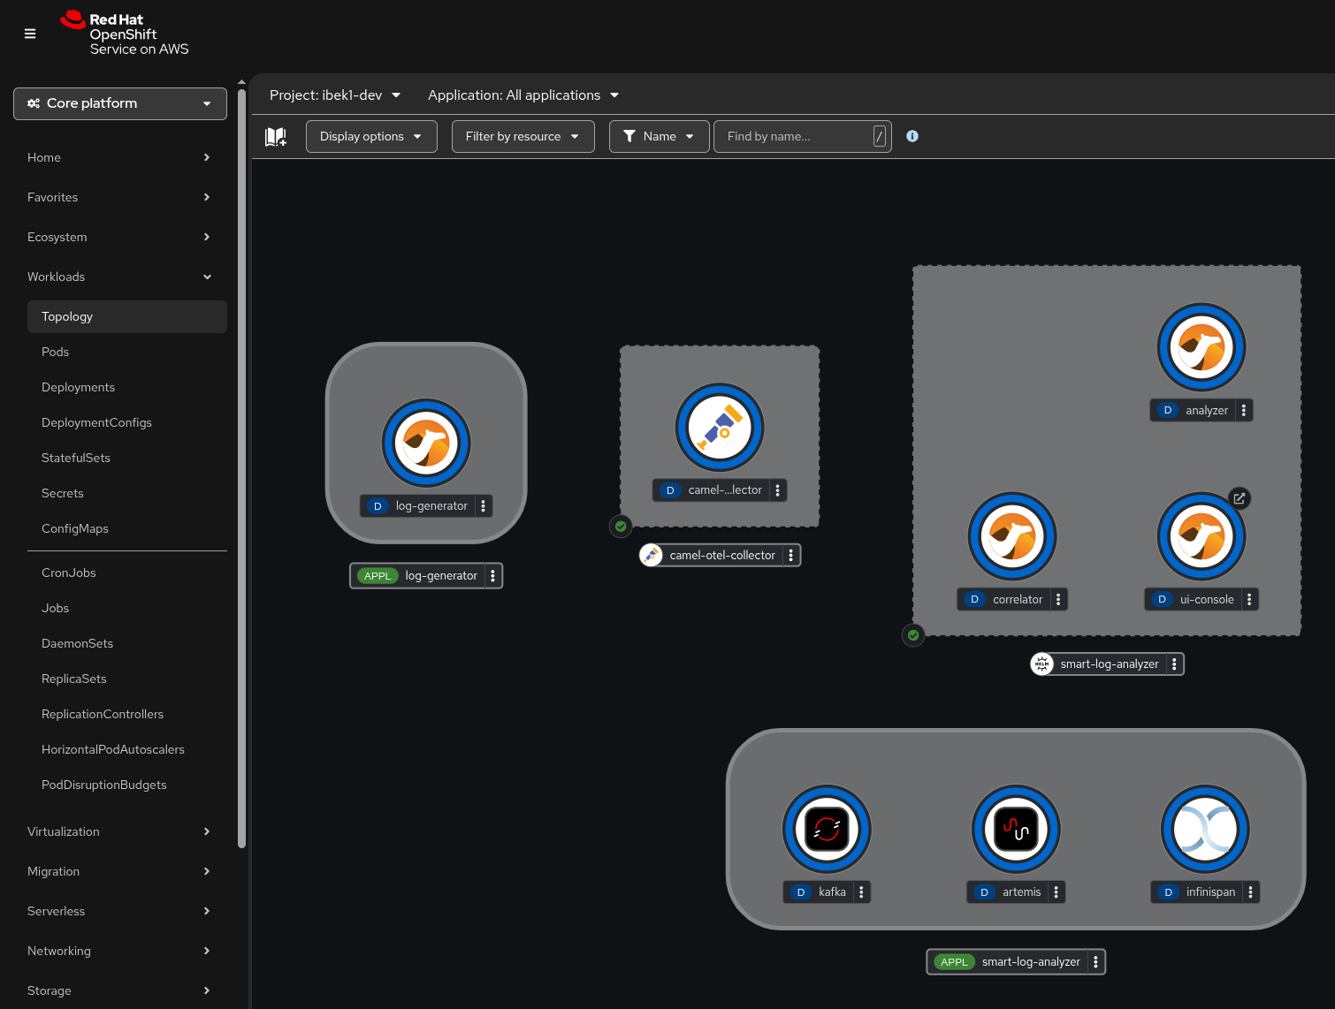Go to ConfigMaps in the sidebar
Viewport: 1335px width, 1009px height.
coord(127,528)
